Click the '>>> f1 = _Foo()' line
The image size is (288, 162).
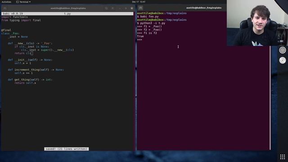[x=149, y=27]
